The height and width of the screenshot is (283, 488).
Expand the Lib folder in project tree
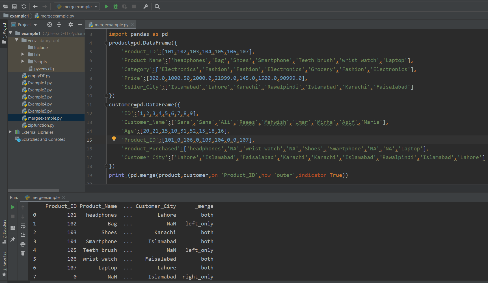click(x=23, y=54)
